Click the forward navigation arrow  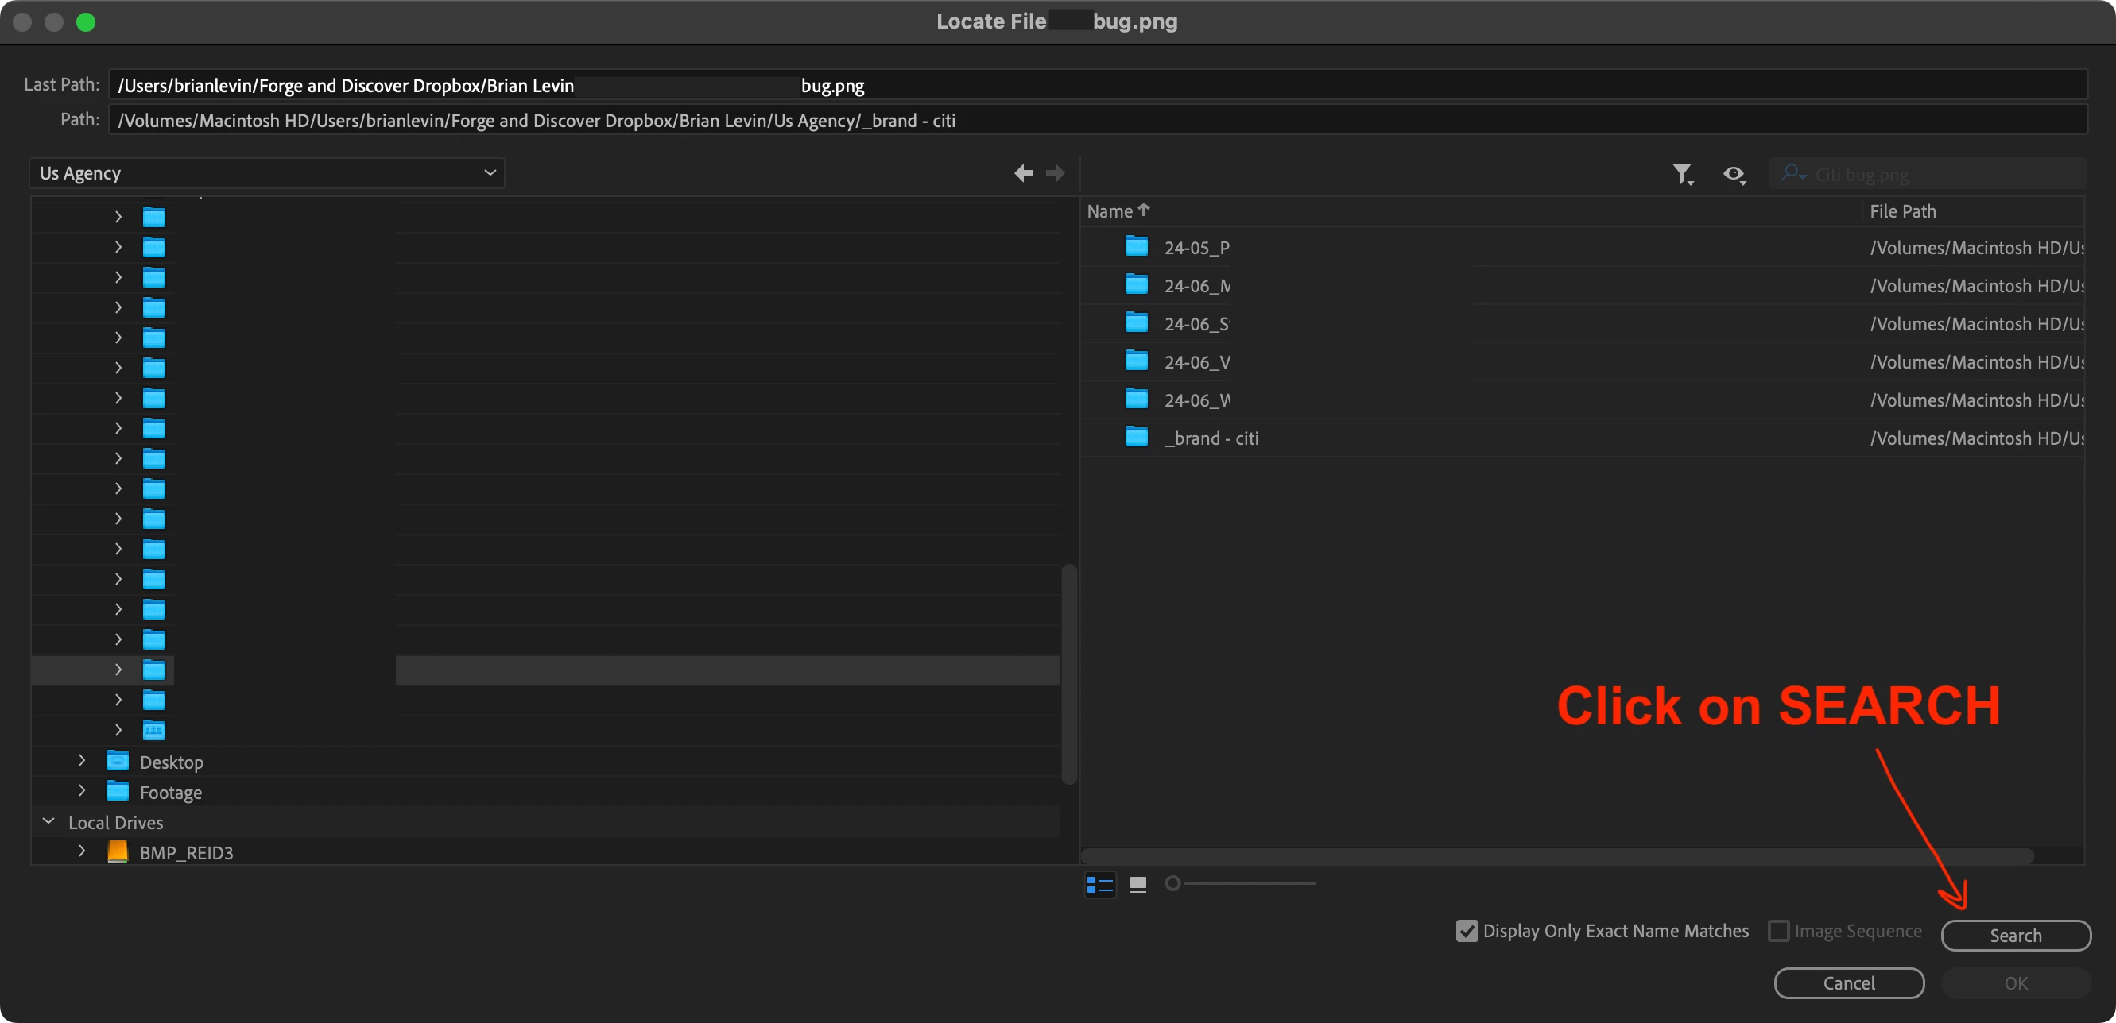coord(1056,173)
